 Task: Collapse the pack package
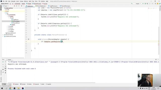pos(9,18)
